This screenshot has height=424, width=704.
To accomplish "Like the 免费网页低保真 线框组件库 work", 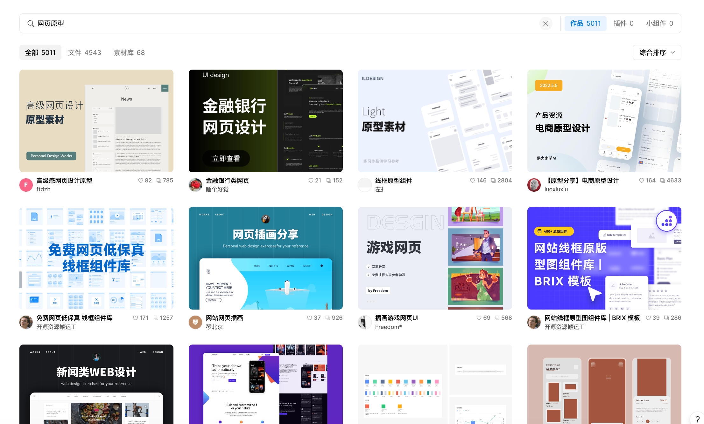I will pos(135,318).
